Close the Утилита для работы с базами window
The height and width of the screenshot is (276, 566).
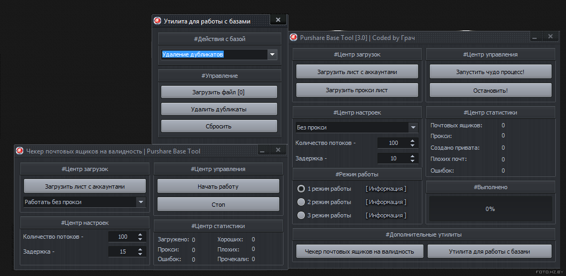click(x=278, y=20)
